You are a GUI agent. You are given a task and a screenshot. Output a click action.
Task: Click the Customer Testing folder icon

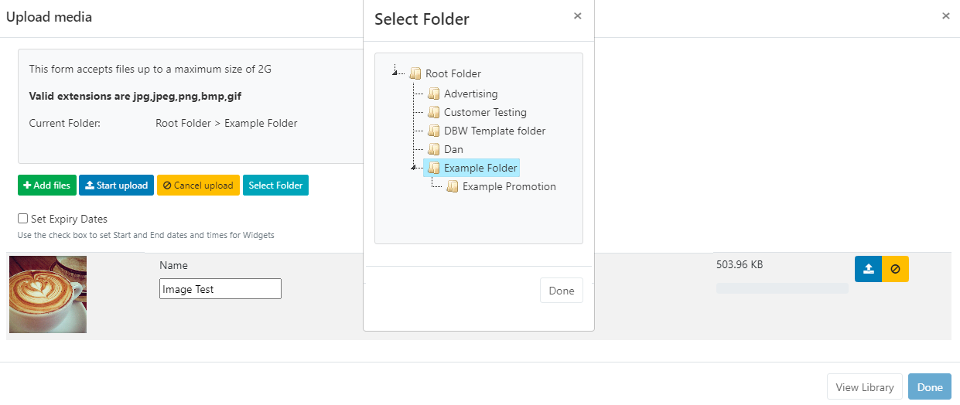434,113
